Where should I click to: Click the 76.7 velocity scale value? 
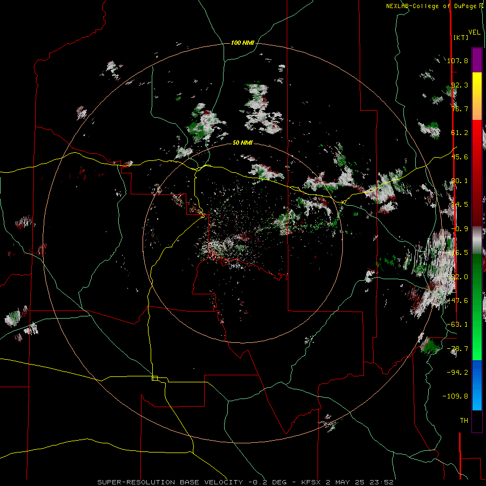[x=460, y=109]
